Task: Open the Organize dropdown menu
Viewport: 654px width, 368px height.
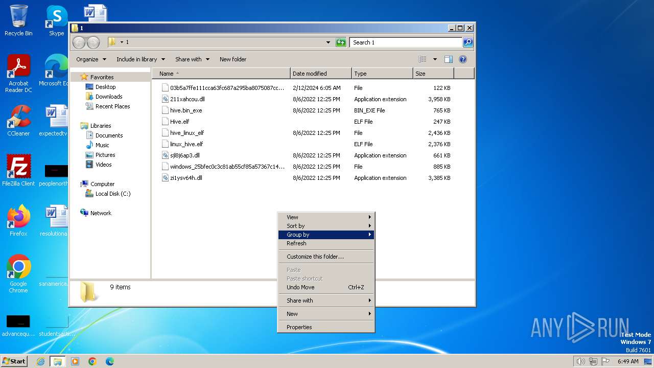Action: tap(91, 59)
